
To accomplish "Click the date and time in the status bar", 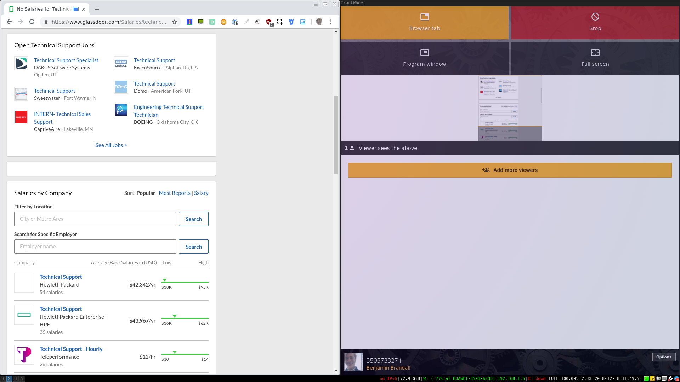I will tap(618, 378).
